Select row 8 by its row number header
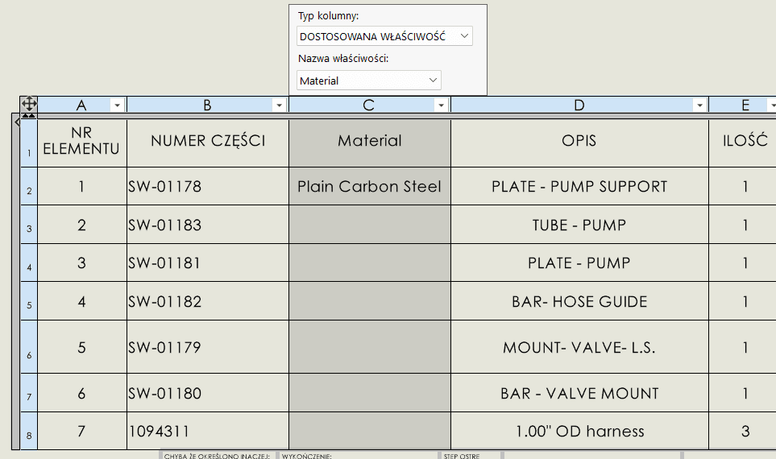This screenshot has width=776, height=459. 29,432
